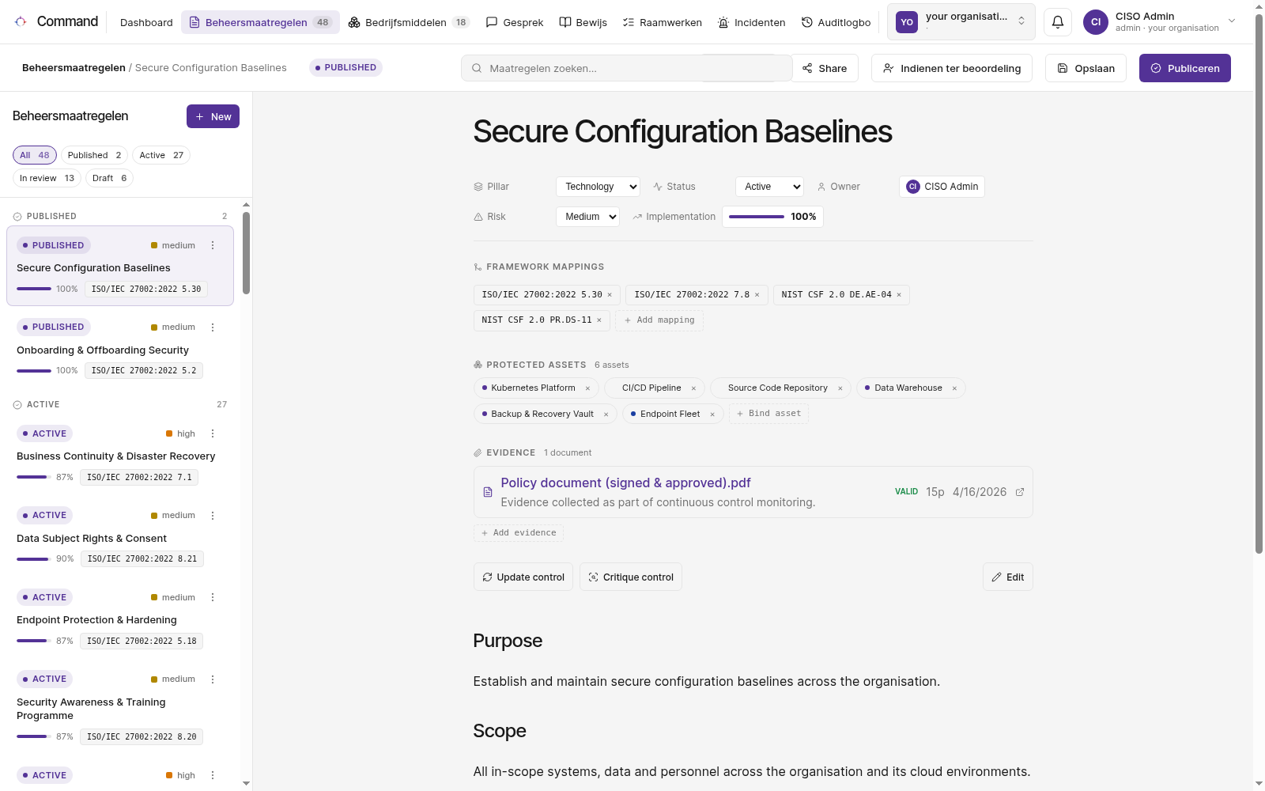Click Beheersmaatregelen breadcrumb link
Screen dimensions: 1265x791
[x=74, y=68]
